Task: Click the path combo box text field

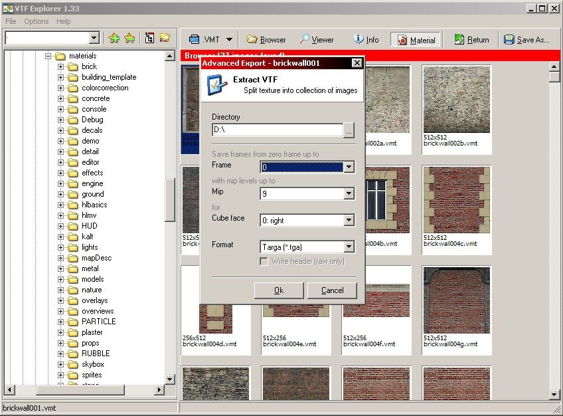Action: [x=47, y=37]
